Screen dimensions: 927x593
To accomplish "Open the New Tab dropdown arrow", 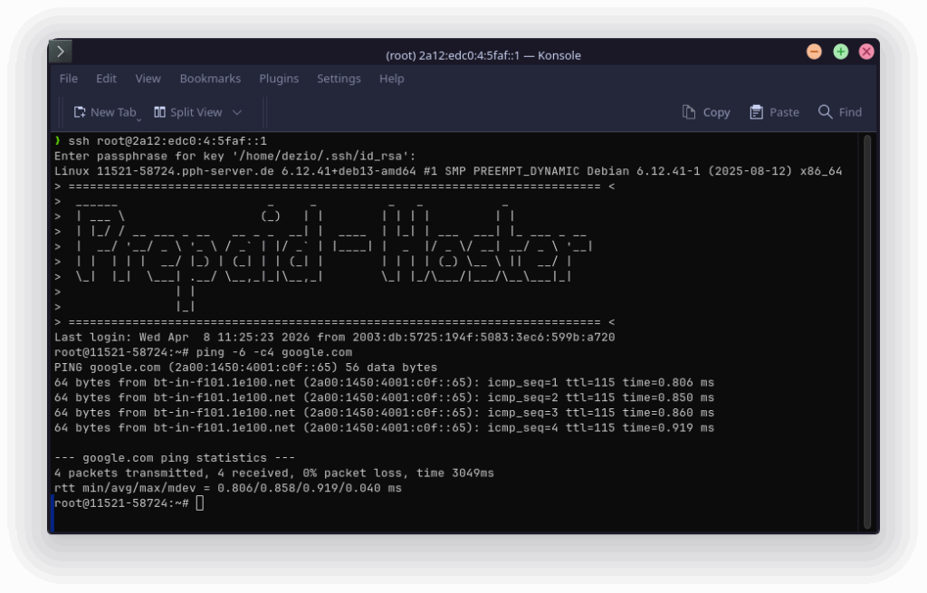I will tap(139, 114).
